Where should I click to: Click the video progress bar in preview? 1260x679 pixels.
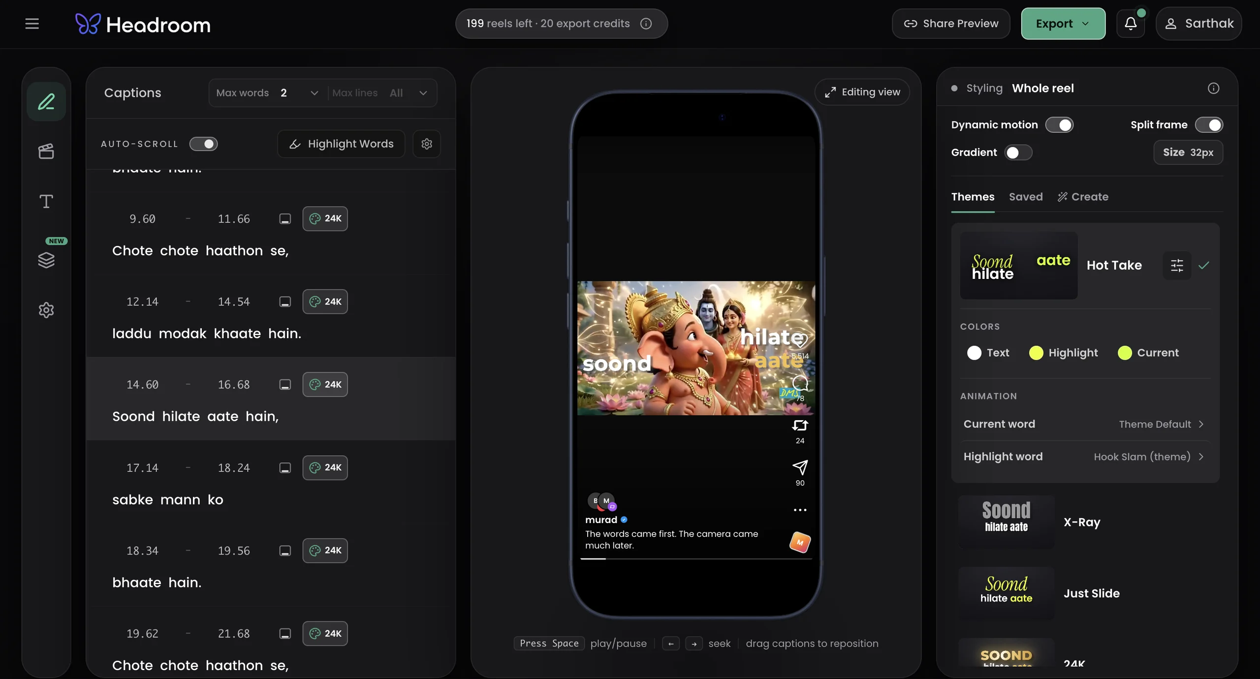[696, 559]
